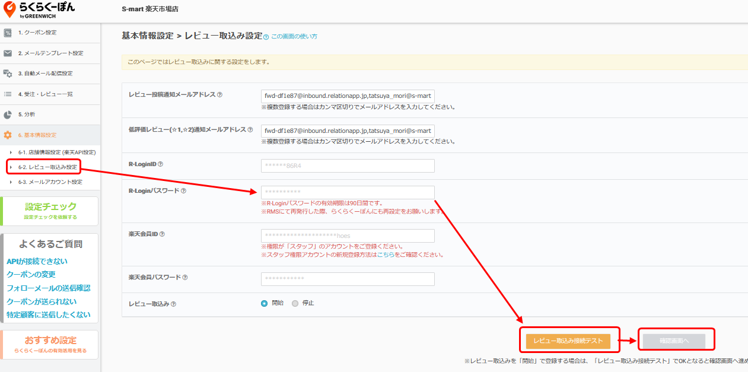Click the auto mail delivery settings icon
748x372 pixels.
[8, 74]
